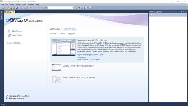This screenshot has width=188, height=106.
Task: Open the Edit menu
Action: [7, 5]
